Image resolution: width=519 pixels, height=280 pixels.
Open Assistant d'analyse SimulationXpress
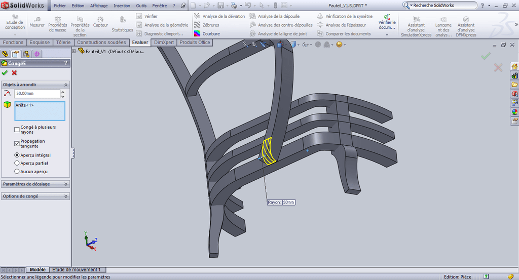coord(416,25)
